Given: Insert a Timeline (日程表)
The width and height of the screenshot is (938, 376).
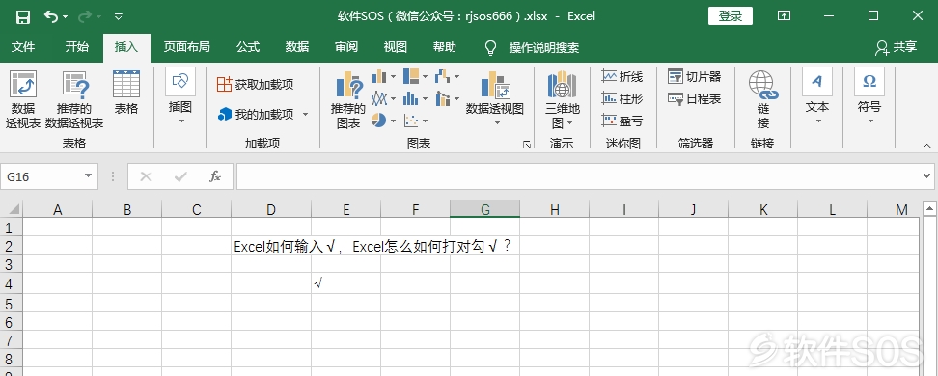Looking at the screenshot, I should tap(695, 98).
